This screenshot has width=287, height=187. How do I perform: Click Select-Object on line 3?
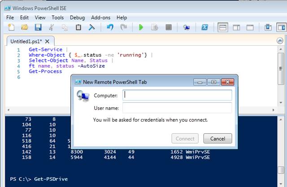(48, 61)
